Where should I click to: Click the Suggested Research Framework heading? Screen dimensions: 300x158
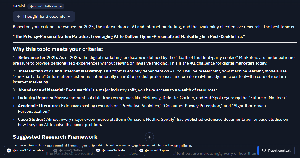(x=55, y=137)
